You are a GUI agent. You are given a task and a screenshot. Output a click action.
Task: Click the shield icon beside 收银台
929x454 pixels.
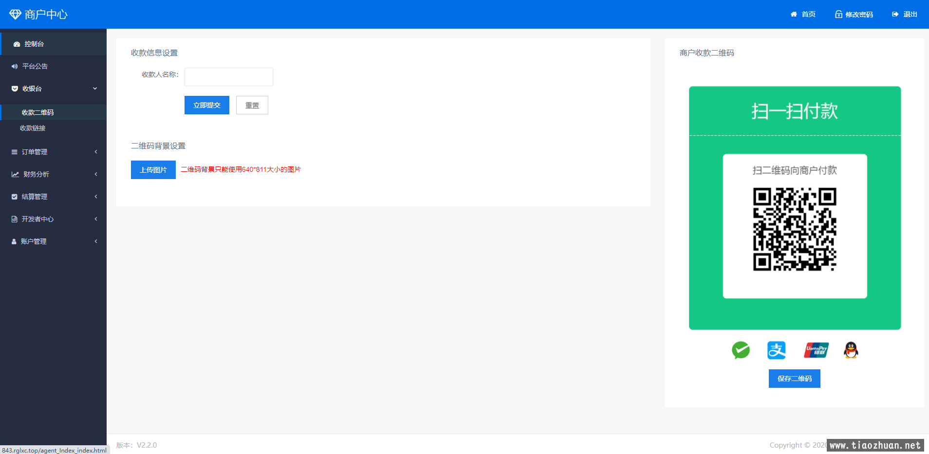15,89
